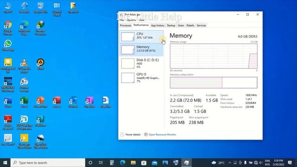This screenshot has width=297, height=167.
Task: Open the Mail app from the taskbar
Action: click(x=155, y=163)
